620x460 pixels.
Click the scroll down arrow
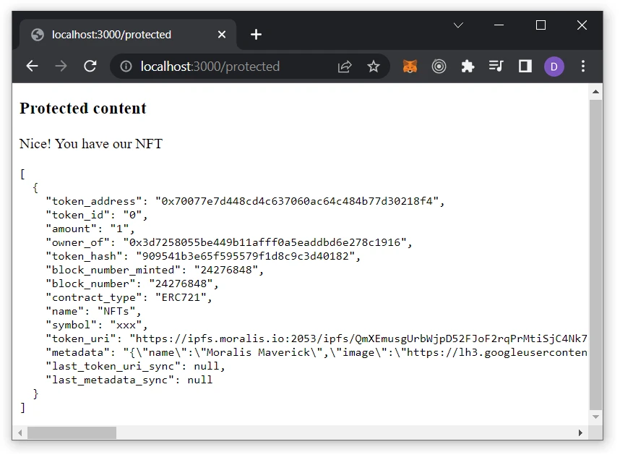click(596, 417)
